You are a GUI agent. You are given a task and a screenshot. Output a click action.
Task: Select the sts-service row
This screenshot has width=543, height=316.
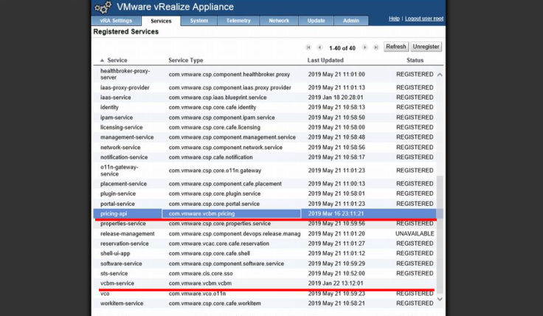click(x=265, y=273)
